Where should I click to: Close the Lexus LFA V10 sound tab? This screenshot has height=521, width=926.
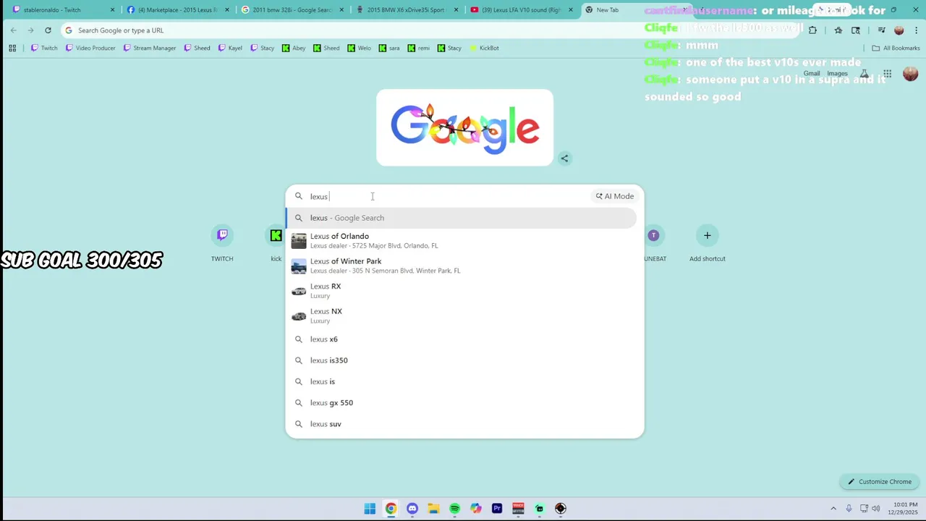pyautogui.click(x=571, y=10)
